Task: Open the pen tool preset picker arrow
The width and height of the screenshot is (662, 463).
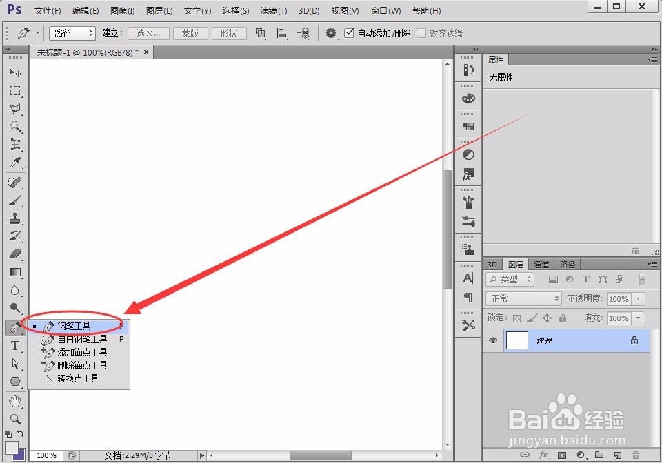Action: [37, 33]
